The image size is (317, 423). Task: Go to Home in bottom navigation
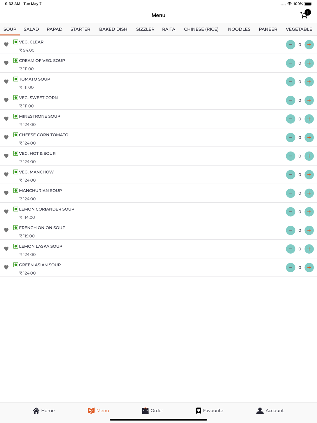coord(44,411)
